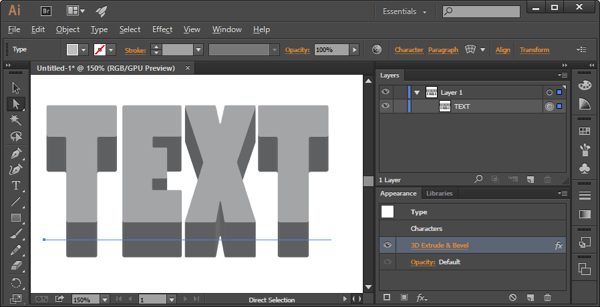Select the Paintbrush tool

pos(15,234)
